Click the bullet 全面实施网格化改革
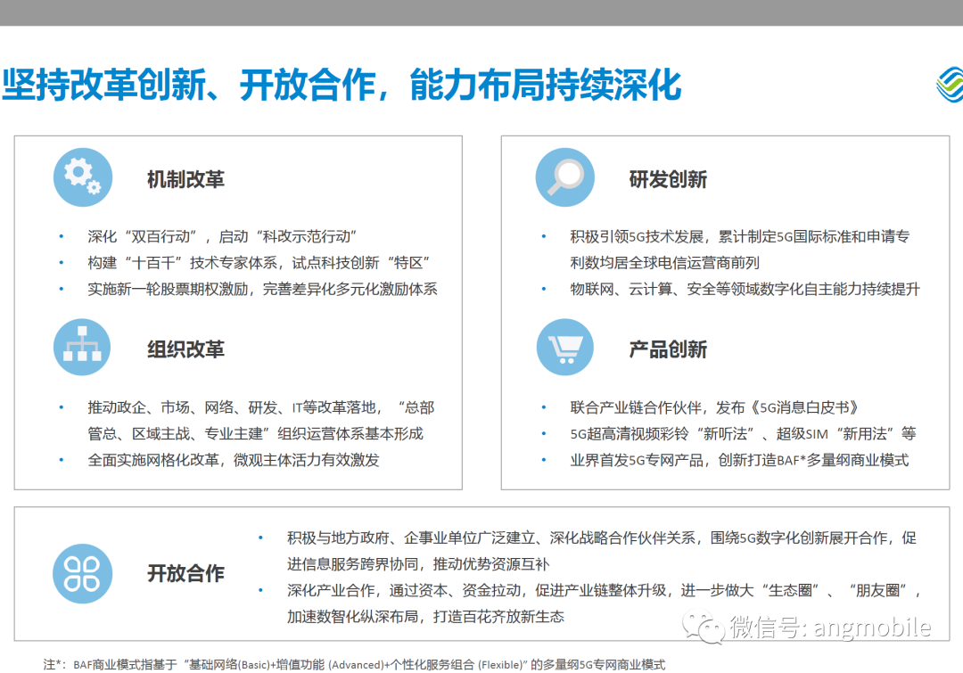Screen dimensions: 963x673 click(234, 461)
